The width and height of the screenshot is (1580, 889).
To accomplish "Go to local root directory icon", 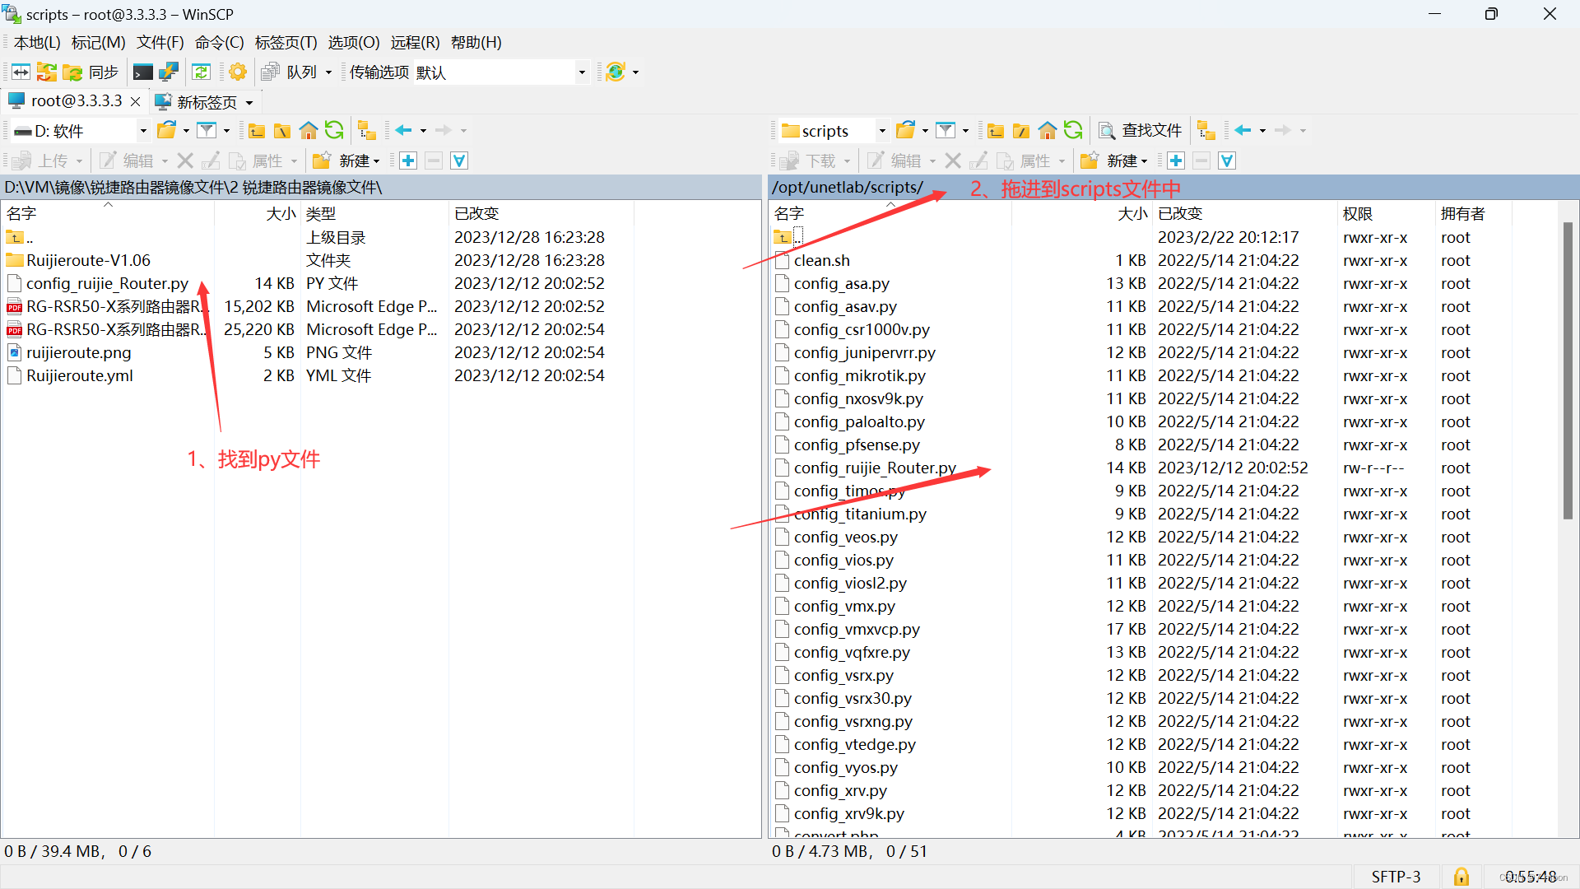I will click(282, 130).
